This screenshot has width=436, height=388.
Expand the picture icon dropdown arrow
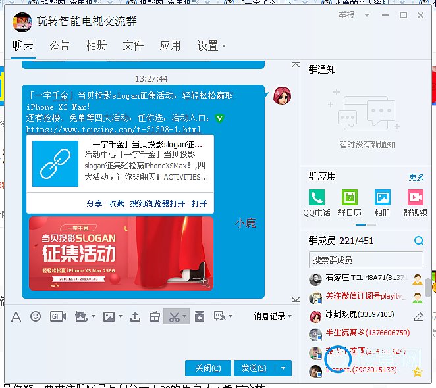click(121, 316)
